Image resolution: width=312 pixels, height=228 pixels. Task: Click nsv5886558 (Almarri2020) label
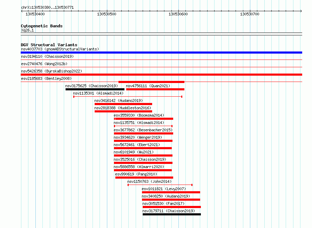tap(139, 167)
